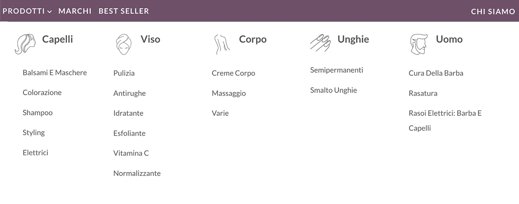Viewport: 519px width, 204px height.
Task: Select the Capelli category heading
Action: 58,39
